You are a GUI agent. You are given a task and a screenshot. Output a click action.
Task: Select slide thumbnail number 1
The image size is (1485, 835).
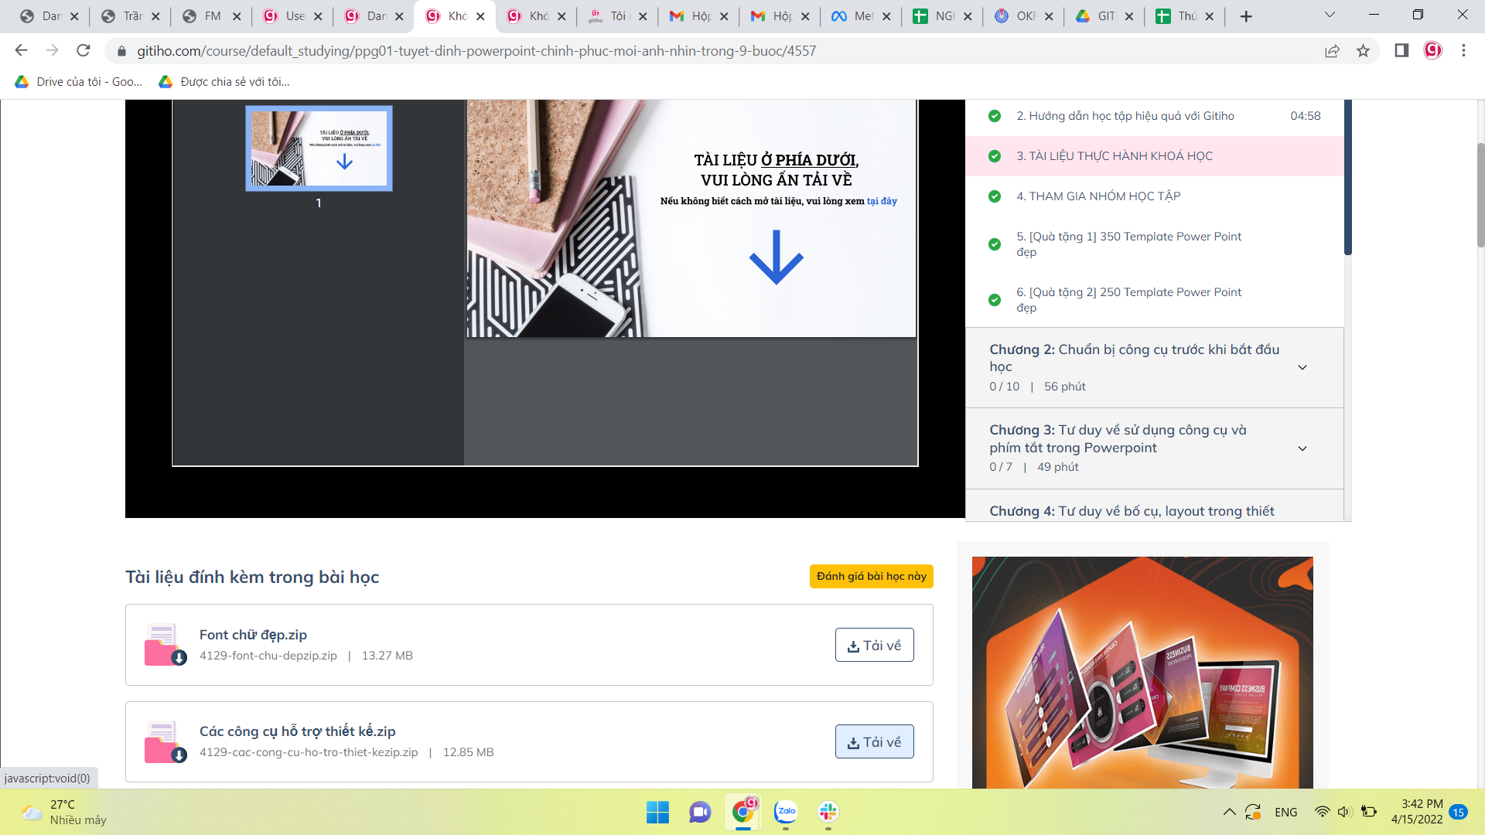(319, 148)
